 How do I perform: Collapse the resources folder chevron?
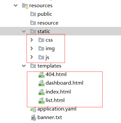coord(16,5)
